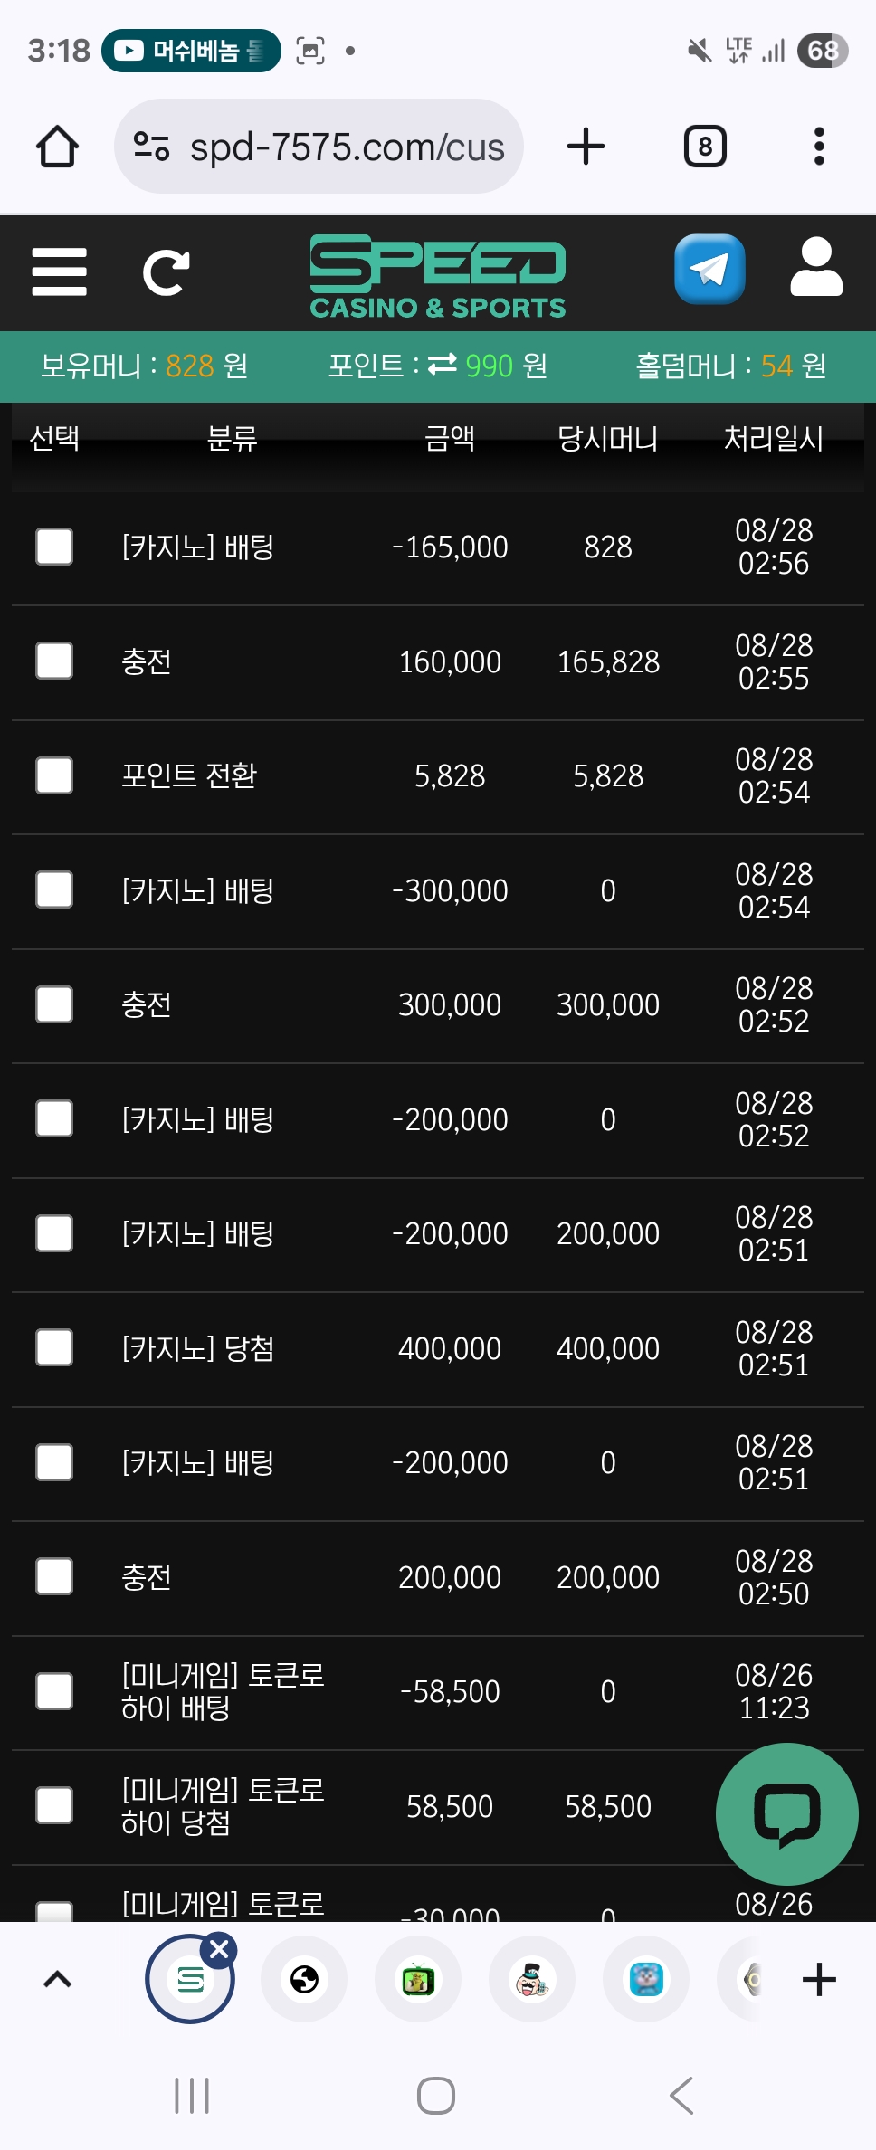Open the green live chat bubble
The height and width of the screenshot is (2150, 876).
[787, 1813]
